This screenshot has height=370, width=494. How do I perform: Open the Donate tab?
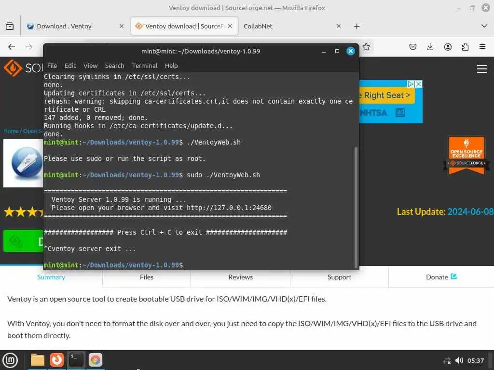441,277
